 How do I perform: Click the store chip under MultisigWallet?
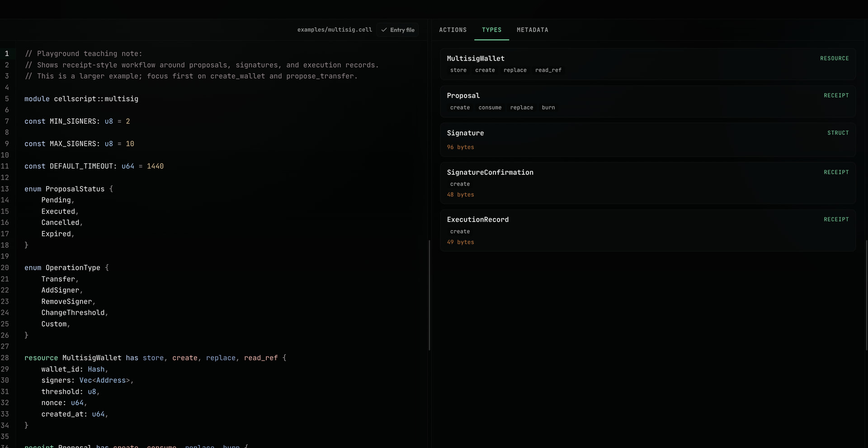tap(458, 70)
